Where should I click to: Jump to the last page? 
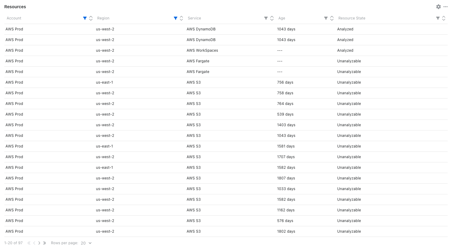[44, 243]
